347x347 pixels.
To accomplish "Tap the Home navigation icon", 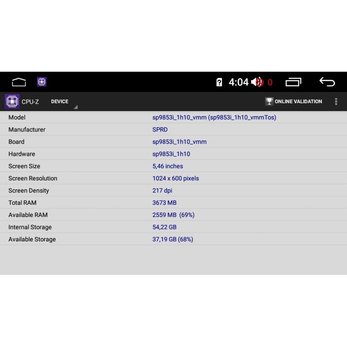I will point(19,82).
